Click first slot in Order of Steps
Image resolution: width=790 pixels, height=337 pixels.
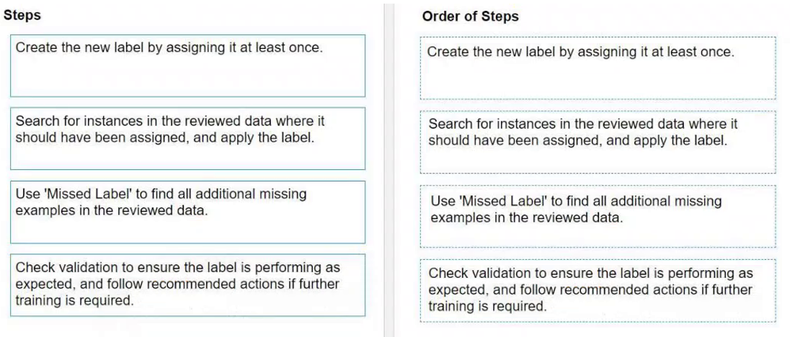tap(598, 68)
